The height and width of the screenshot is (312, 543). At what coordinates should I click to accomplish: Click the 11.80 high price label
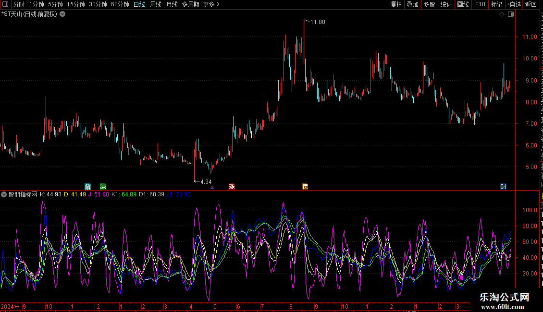[318, 22]
